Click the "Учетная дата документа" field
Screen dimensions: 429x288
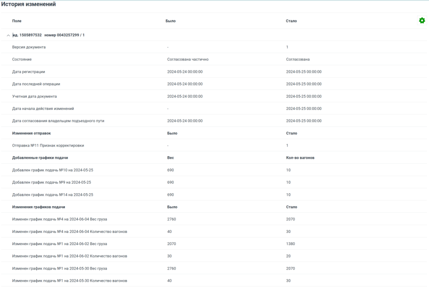pyautogui.click(x=34, y=96)
